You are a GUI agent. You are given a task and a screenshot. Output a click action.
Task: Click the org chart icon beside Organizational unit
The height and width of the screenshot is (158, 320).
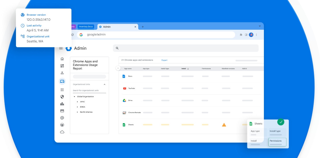(x=23, y=36)
